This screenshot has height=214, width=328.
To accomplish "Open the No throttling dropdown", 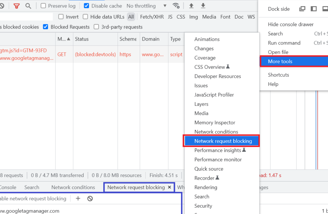I will tap(147, 6).
